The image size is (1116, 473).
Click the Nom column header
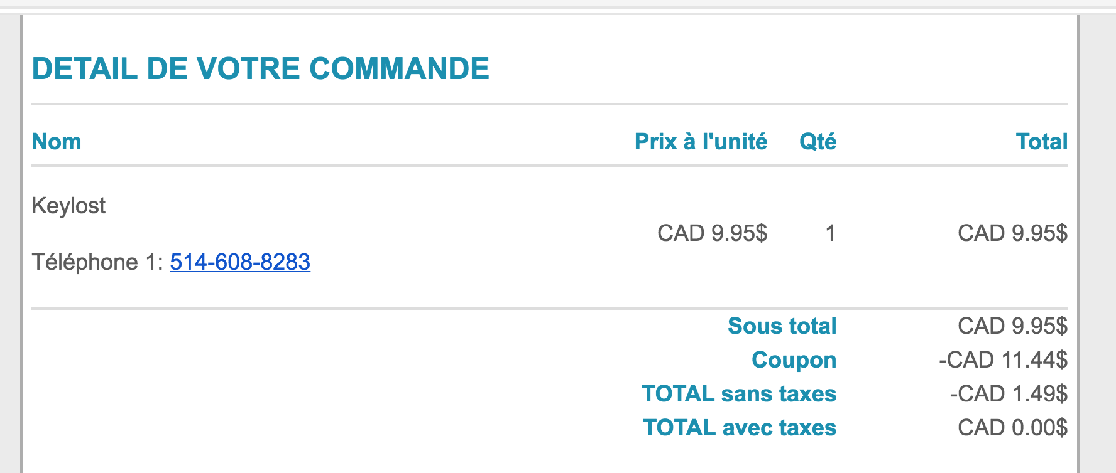coord(57,142)
